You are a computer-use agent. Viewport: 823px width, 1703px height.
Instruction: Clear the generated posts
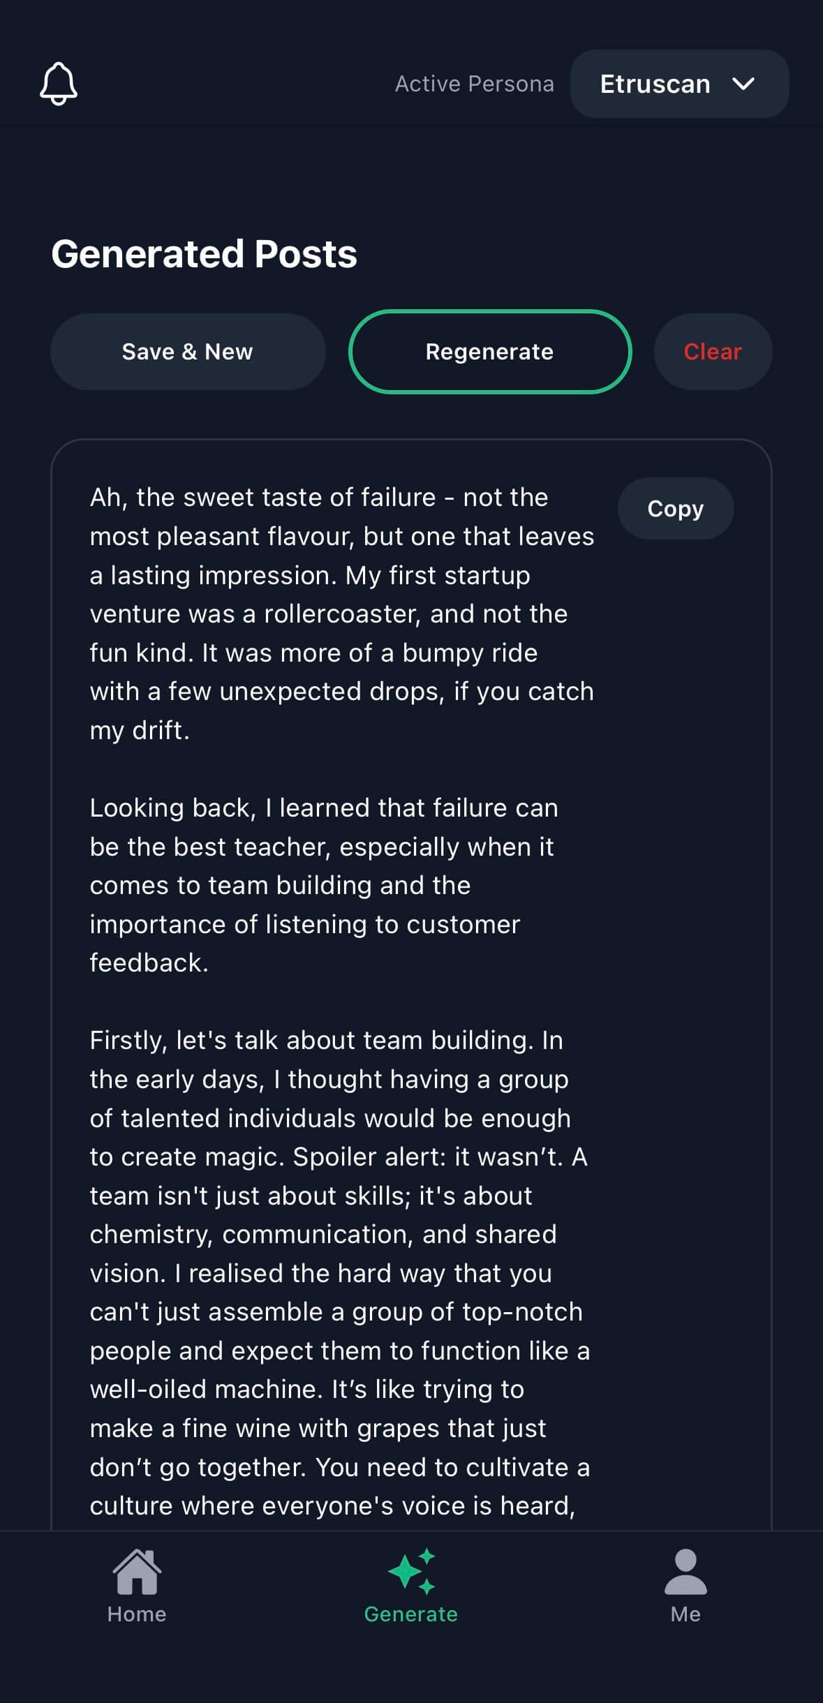712,352
